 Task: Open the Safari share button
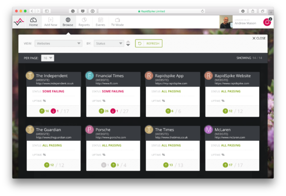tap(253, 11)
